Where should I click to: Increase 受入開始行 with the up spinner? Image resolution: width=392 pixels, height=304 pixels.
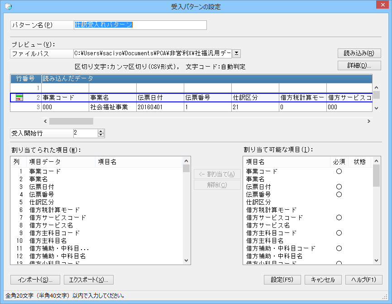pos(101,131)
